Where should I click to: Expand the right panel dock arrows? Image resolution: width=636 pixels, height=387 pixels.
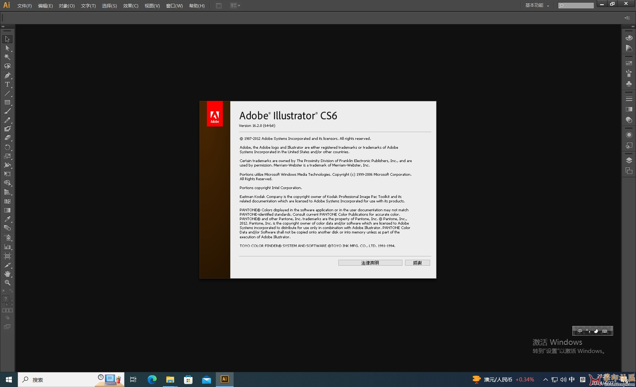(633, 27)
